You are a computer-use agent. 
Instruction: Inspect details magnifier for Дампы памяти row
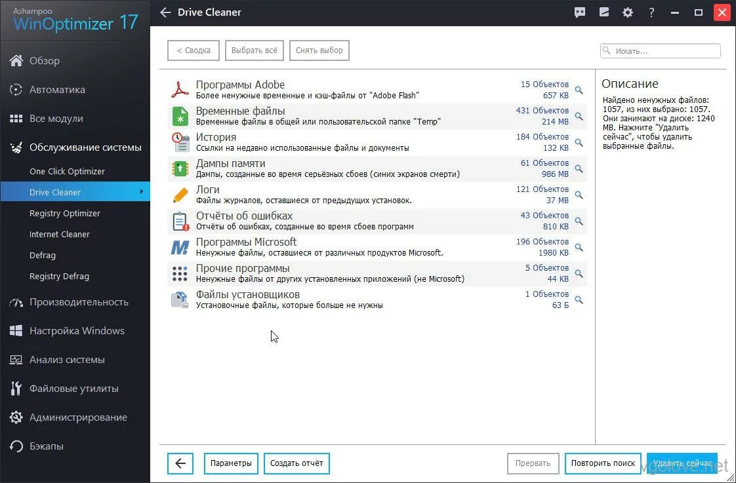point(579,169)
